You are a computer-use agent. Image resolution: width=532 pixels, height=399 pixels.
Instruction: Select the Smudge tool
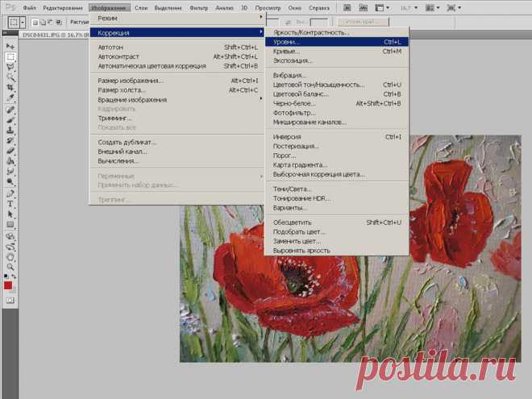pos(10,171)
